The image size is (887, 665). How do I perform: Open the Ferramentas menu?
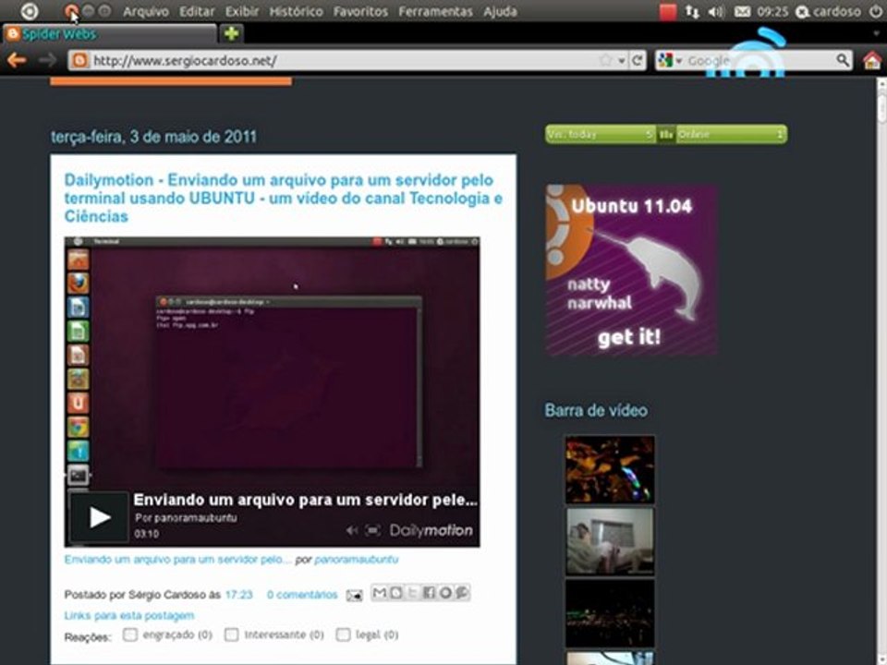(x=435, y=11)
